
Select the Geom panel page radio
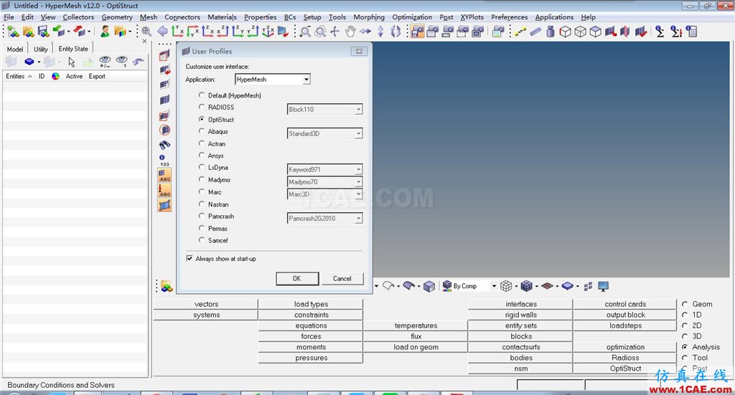685,304
